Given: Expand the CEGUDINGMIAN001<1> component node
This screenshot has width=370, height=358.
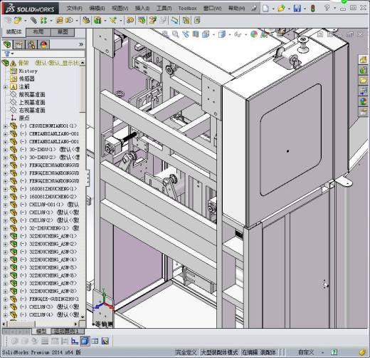Looking at the screenshot, I should point(5,126).
